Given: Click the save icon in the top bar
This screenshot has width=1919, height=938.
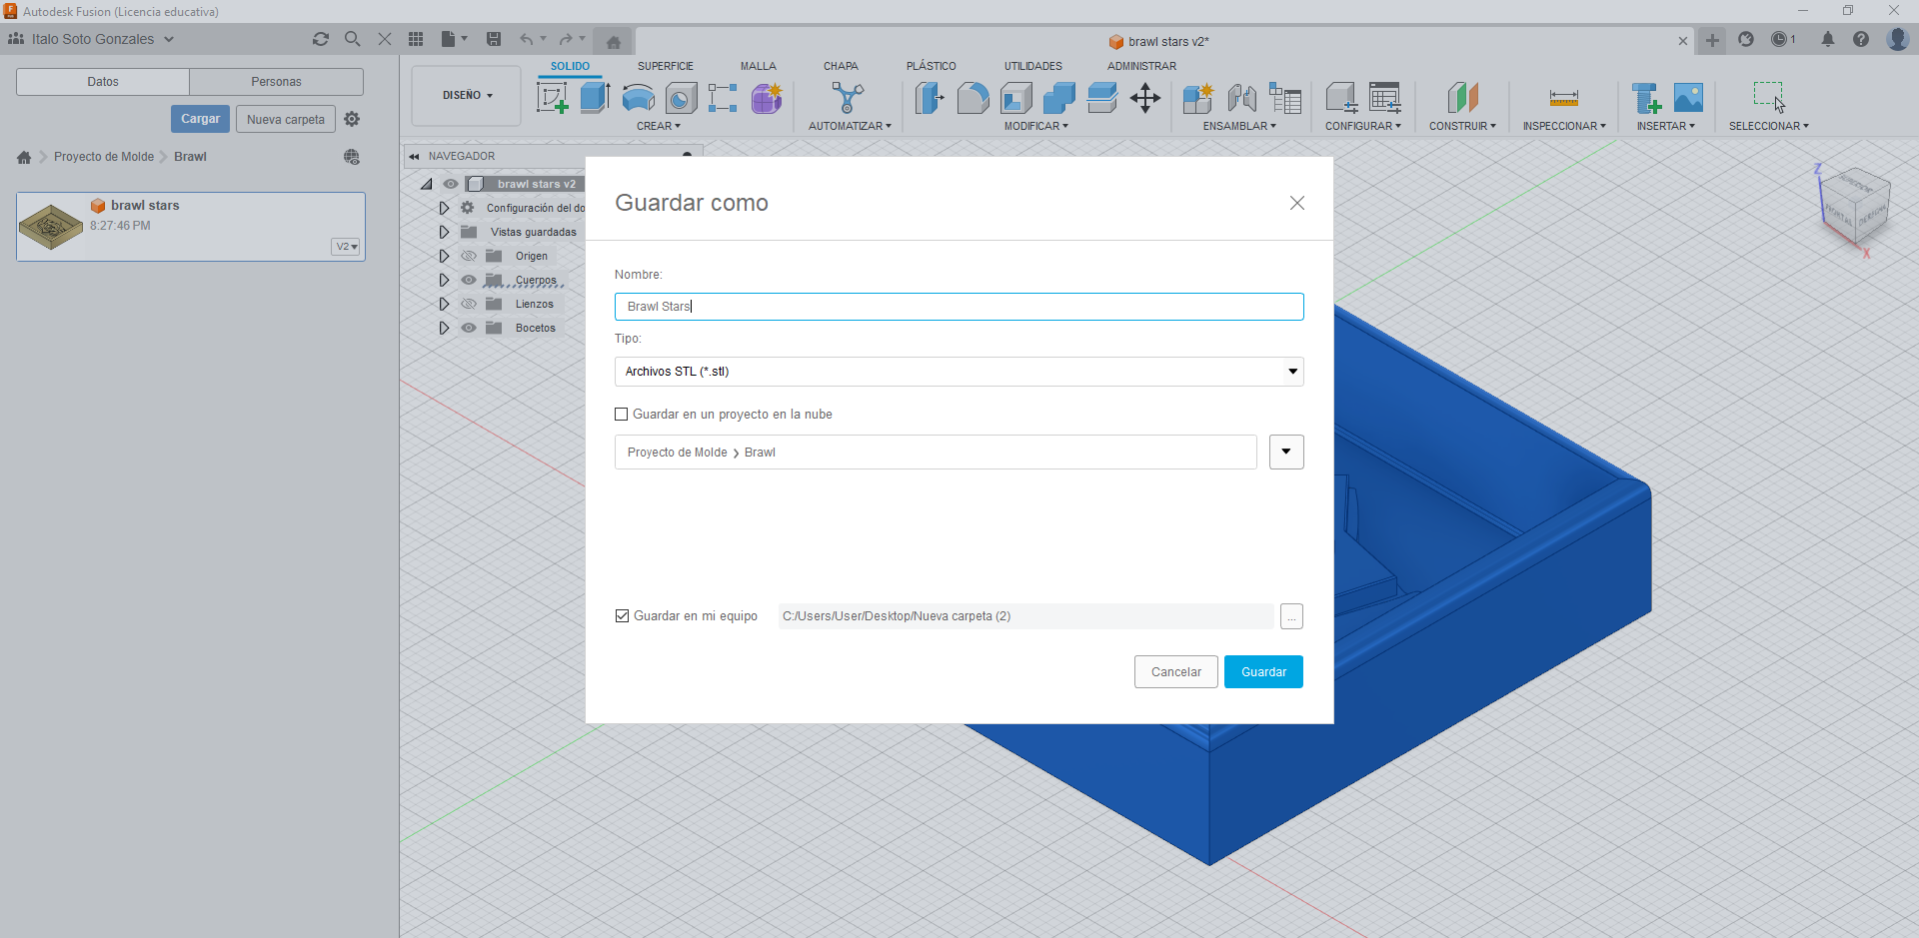Looking at the screenshot, I should tap(494, 39).
